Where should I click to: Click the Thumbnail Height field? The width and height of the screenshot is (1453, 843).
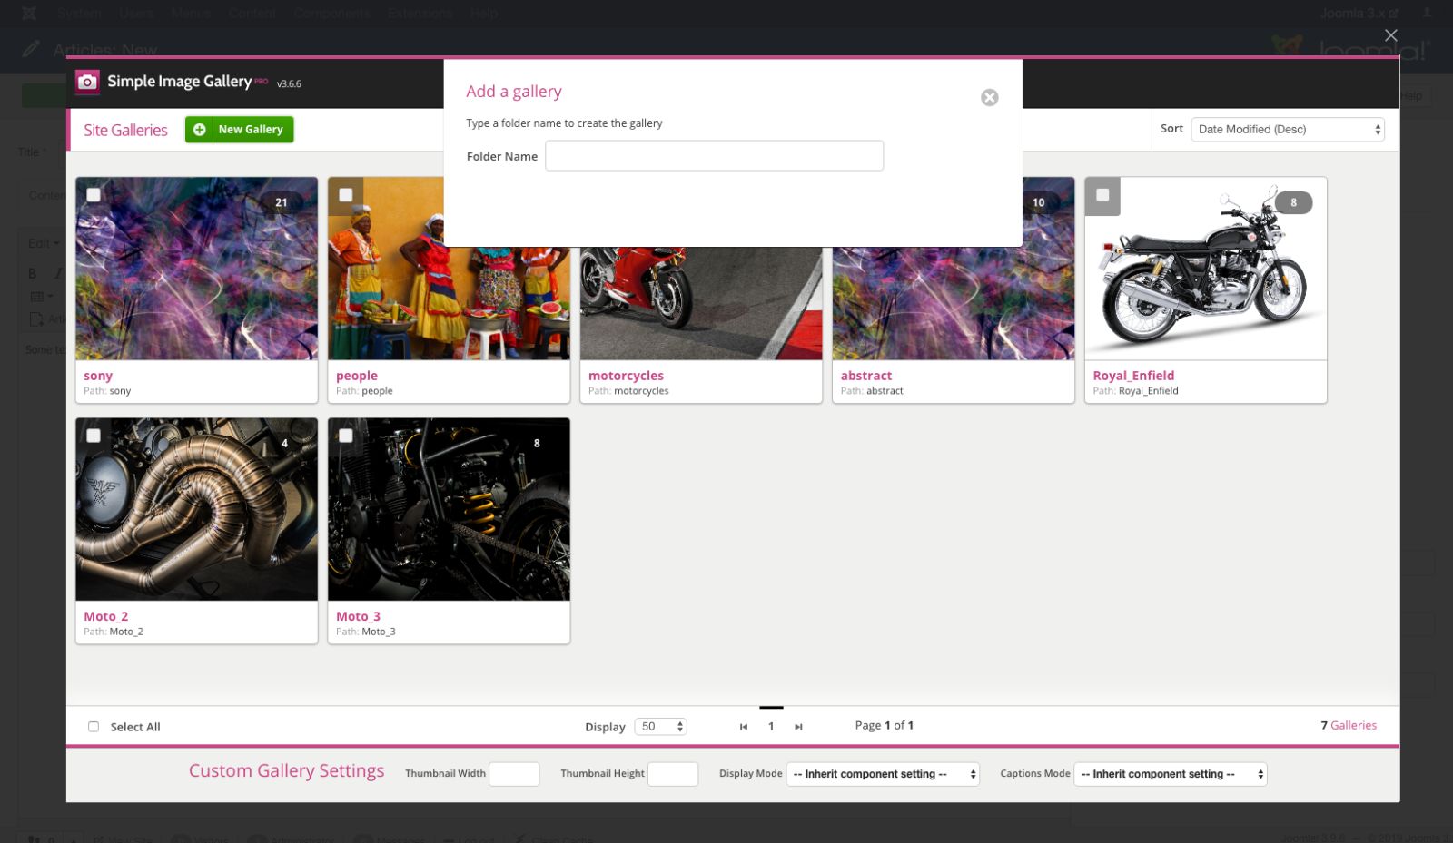click(673, 774)
